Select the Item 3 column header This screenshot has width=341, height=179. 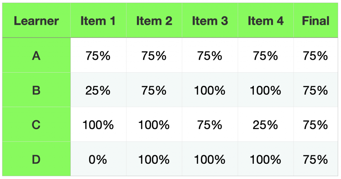pos(210,21)
